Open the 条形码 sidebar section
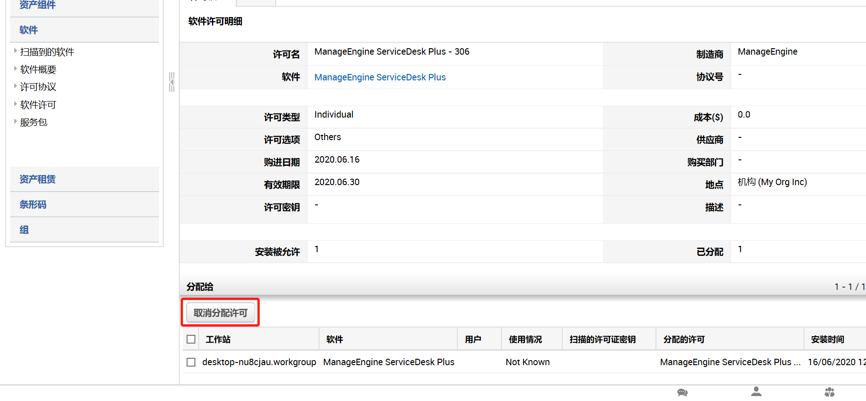This screenshot has height=401, width=866. point(85,204)
